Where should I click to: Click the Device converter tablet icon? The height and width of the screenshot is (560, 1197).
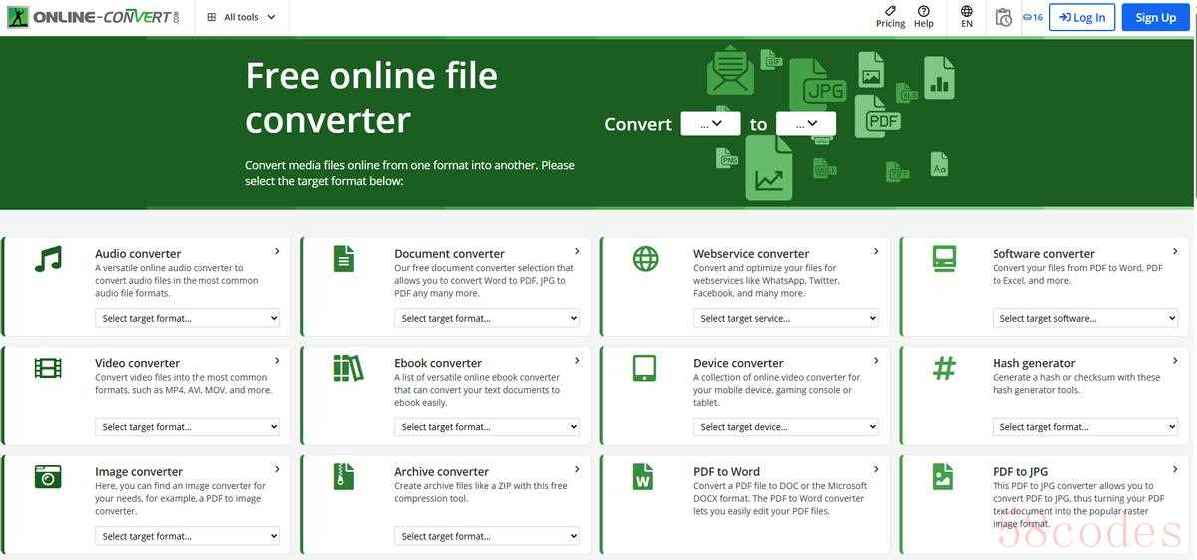644,368
